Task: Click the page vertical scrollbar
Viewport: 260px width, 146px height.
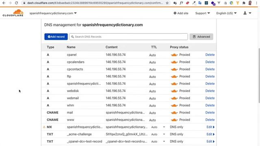Action: coord(259,75)
